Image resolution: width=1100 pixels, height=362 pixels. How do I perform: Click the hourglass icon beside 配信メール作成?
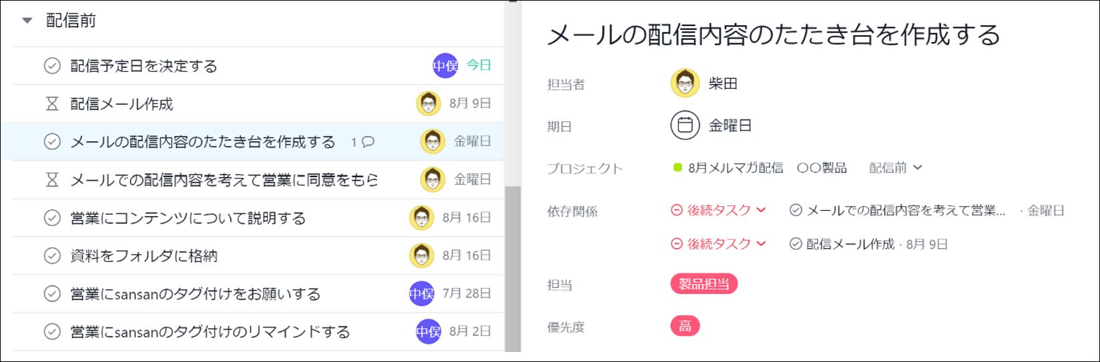pyautogui.click(x=52, y=104)
